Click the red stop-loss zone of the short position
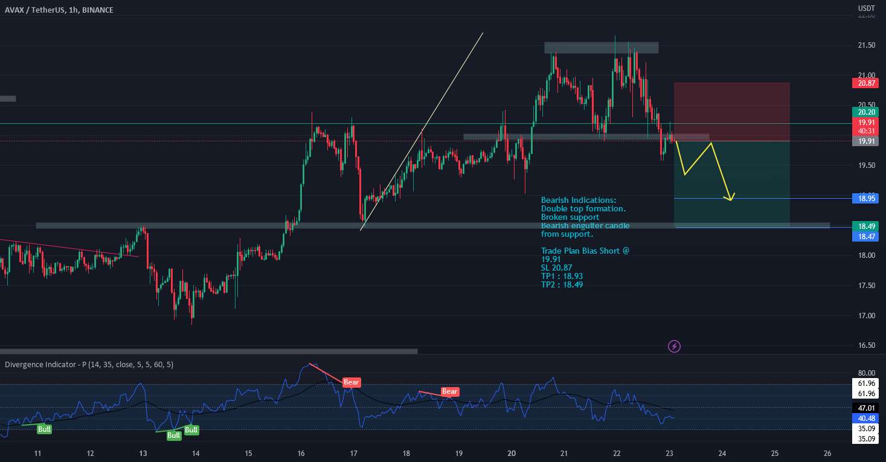 pos(731,112)
